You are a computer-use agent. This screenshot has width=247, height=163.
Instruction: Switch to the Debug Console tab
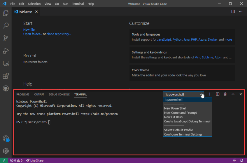tap(59, 94)
